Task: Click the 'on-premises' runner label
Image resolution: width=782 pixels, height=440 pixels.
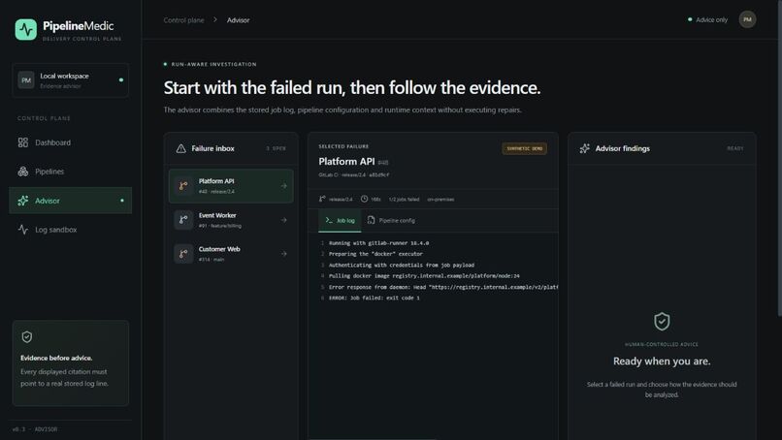Action: pyautogui.click(x=440, y=200)
